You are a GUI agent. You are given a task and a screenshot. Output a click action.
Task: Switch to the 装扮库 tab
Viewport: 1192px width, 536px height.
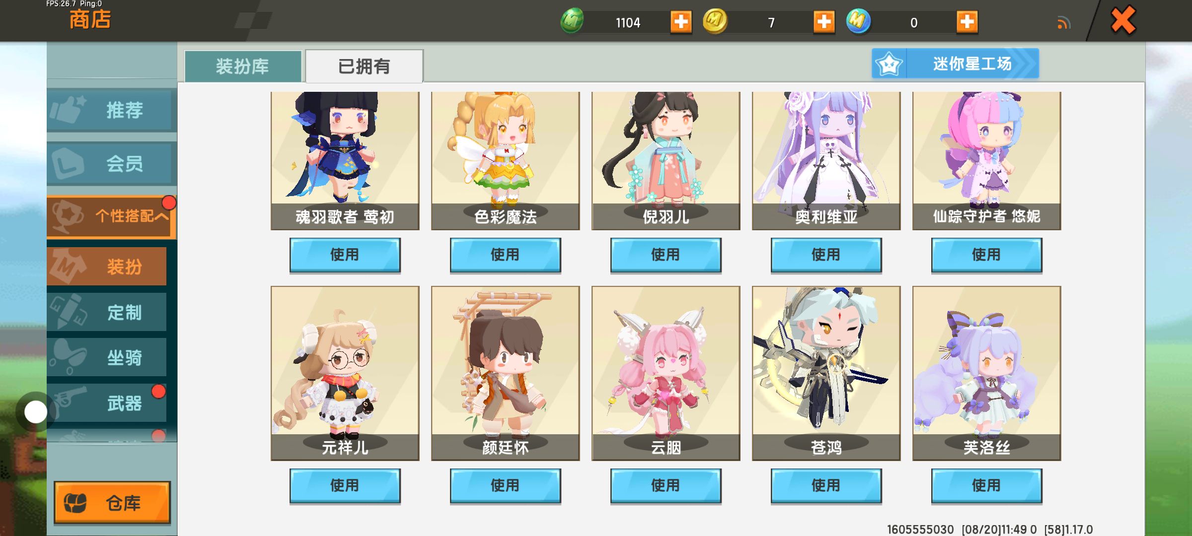pos(243,66)
